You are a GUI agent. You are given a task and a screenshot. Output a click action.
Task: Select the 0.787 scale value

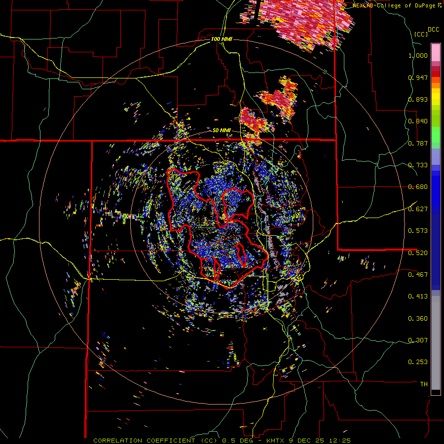click(418, 143)
